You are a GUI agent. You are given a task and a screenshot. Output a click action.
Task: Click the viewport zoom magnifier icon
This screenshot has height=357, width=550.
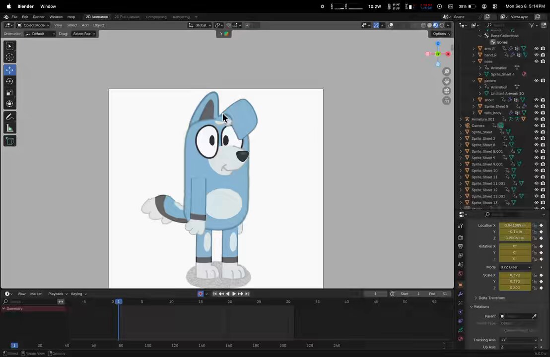click(447, 71)
